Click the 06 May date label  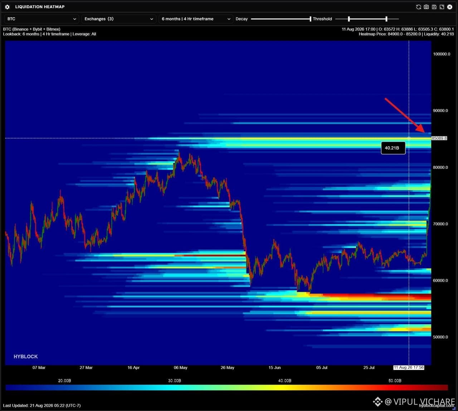tap(181, 368)
